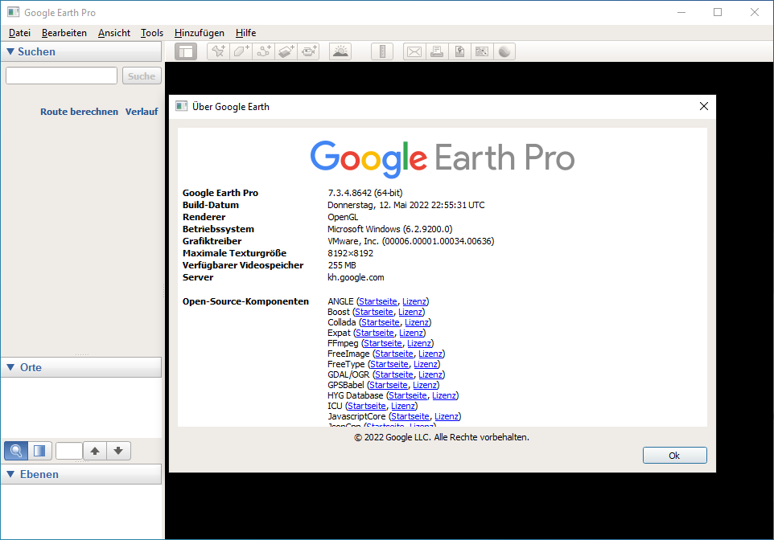Viewport: 774px width, 540px height.
Task: Add a path using the toolbar icon
Action: [x=264, y=51]
